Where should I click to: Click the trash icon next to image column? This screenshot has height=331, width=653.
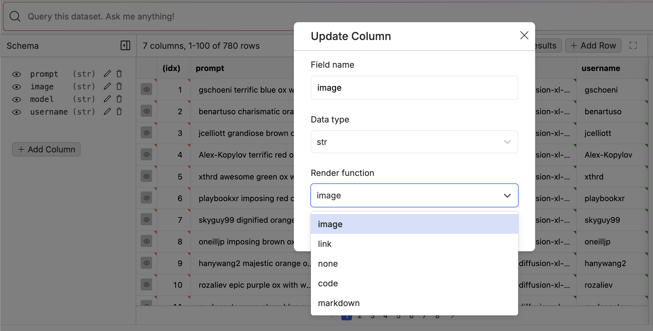[x=119, y=86]
